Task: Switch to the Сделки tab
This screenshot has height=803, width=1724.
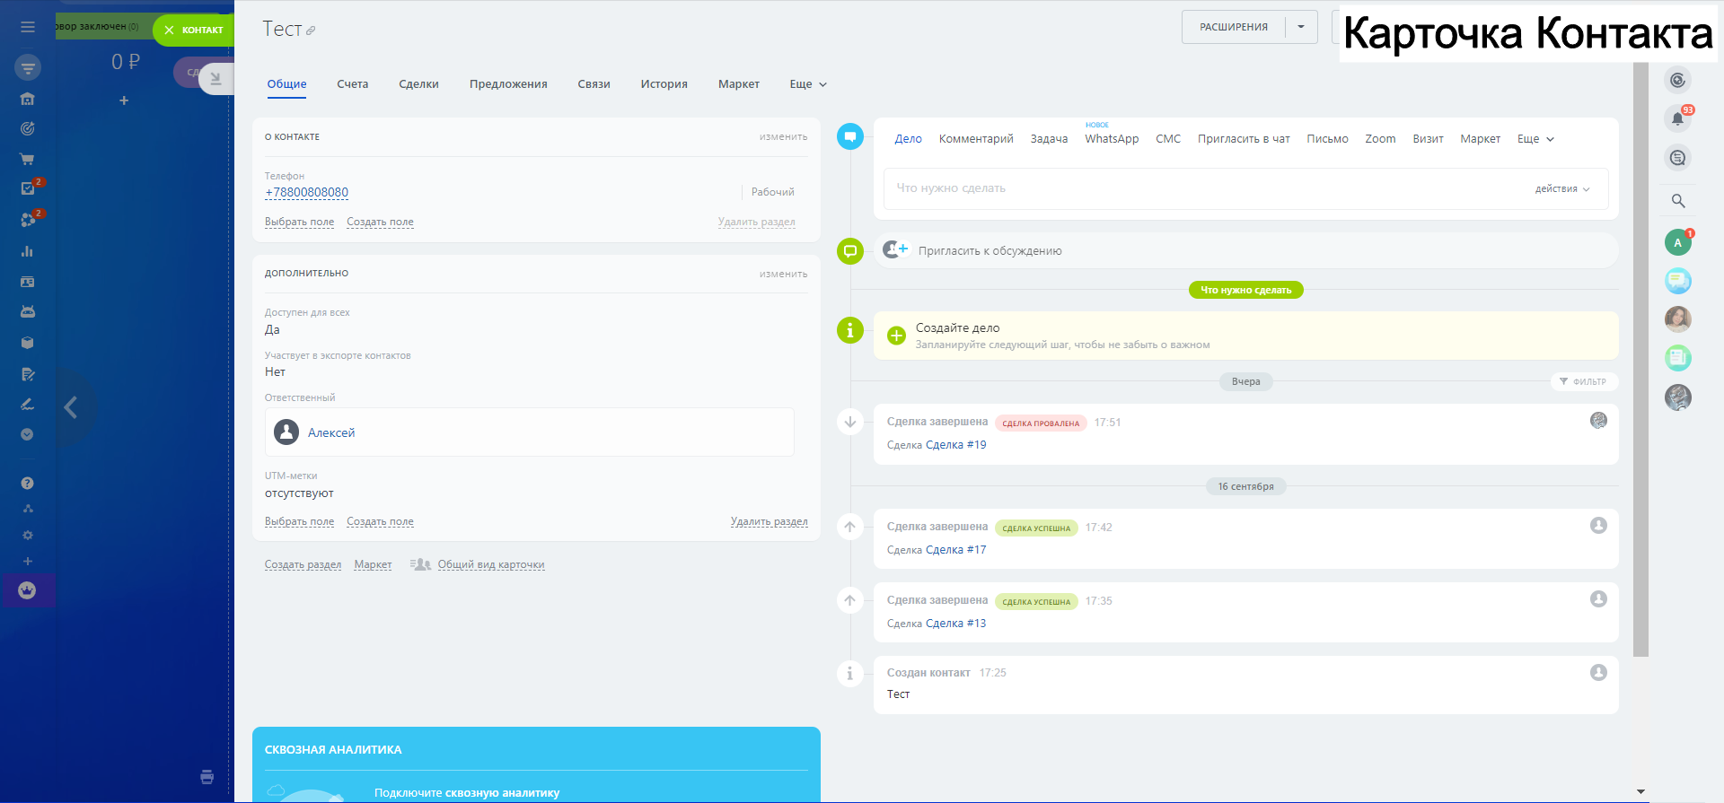Action: (418, 84)
